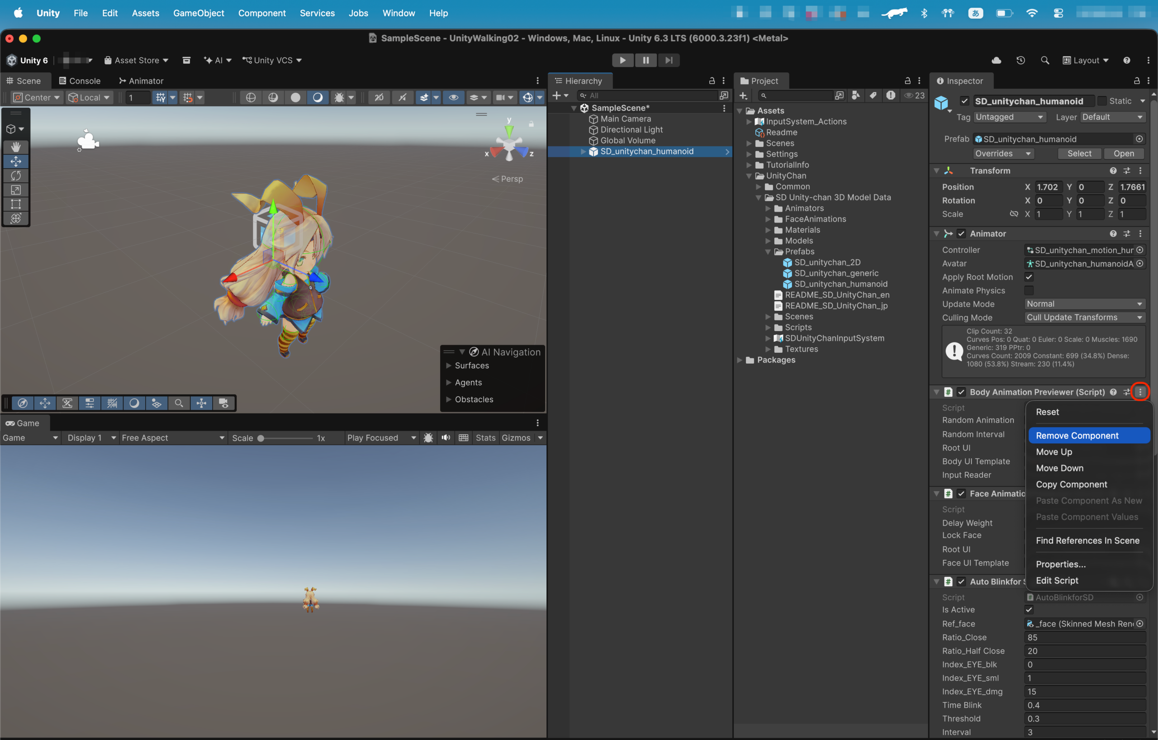This screenshot has width=1158, height=740.
Task: Uncheck Is Active in Auto Blinkfor SD
Action: click(x=1029, y=610)
